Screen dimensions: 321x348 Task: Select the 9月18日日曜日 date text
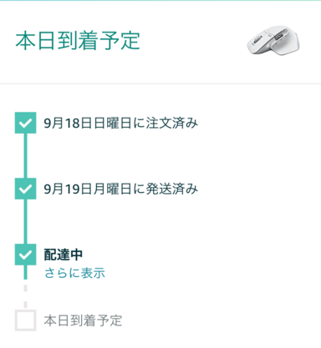tap(88, 124)
